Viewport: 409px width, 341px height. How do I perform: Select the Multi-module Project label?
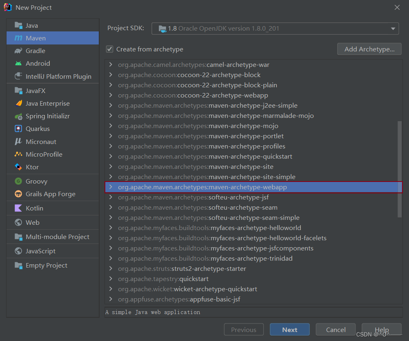tap(58, 237)
